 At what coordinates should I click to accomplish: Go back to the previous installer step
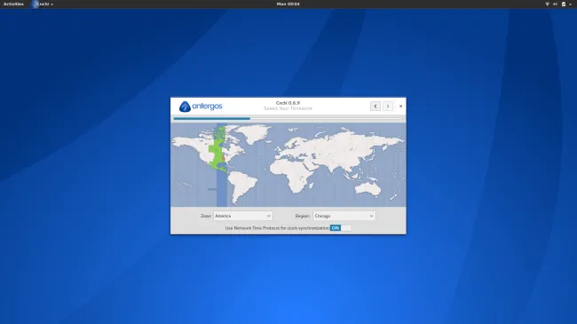point(375,106)
